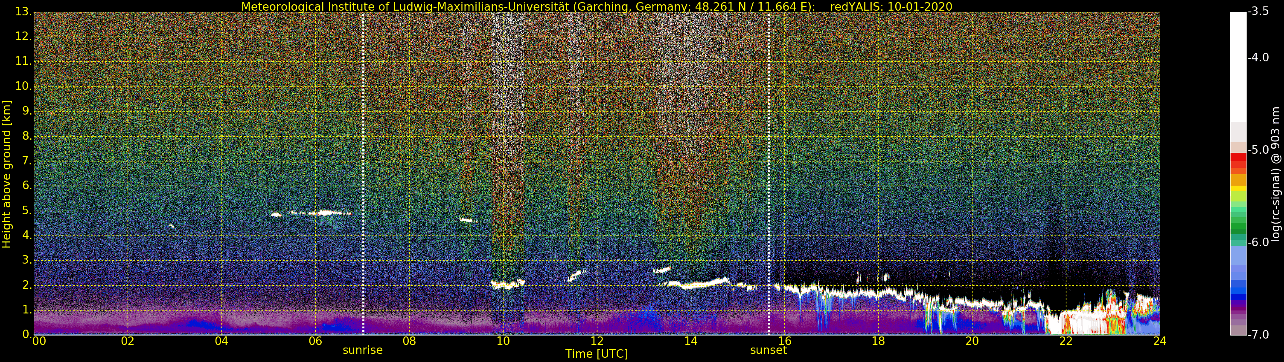Click the -6.0 colorbar tick label
This screenshot has height=362, width=1284.
tap(1258, 242)
